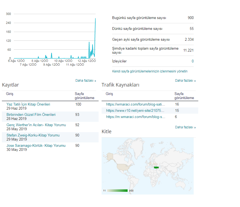Click the İzleyiciler count of 0

point(193,61)
